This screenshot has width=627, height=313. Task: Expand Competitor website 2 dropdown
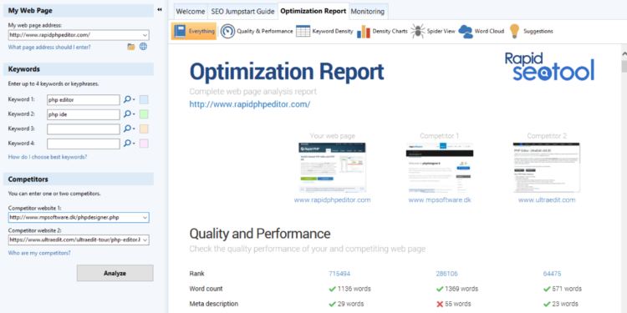145,240
